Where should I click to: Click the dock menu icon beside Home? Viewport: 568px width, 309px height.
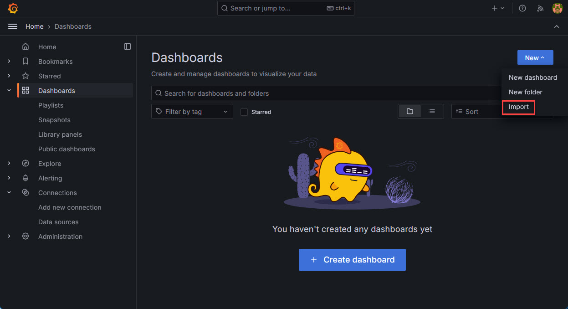click(128, 46)
